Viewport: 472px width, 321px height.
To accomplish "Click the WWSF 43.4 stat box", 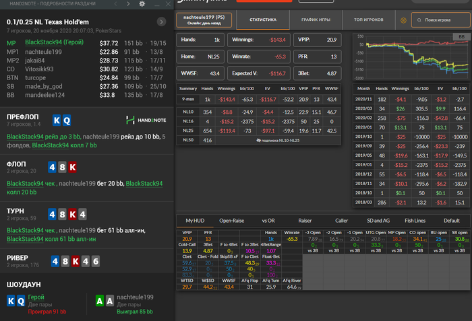I will point(200,73).
